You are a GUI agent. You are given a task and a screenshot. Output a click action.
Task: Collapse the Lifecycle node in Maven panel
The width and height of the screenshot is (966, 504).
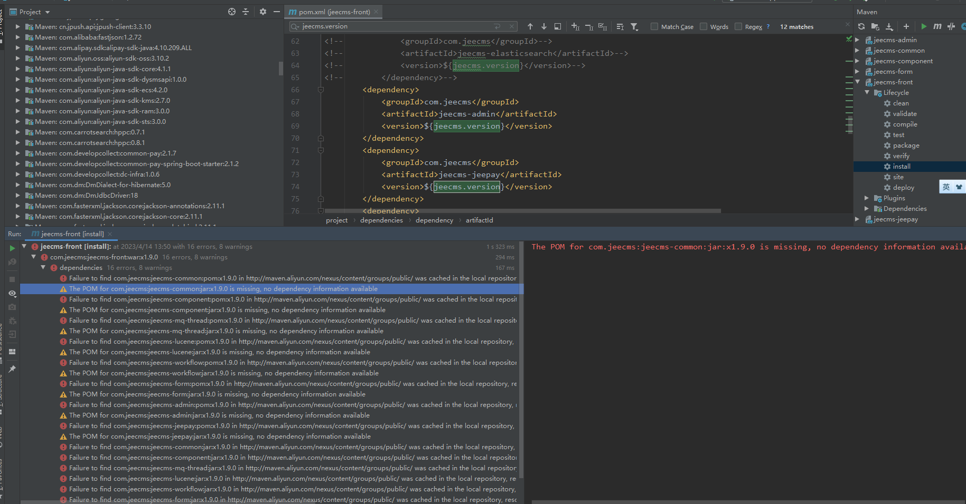click(867, 93)
